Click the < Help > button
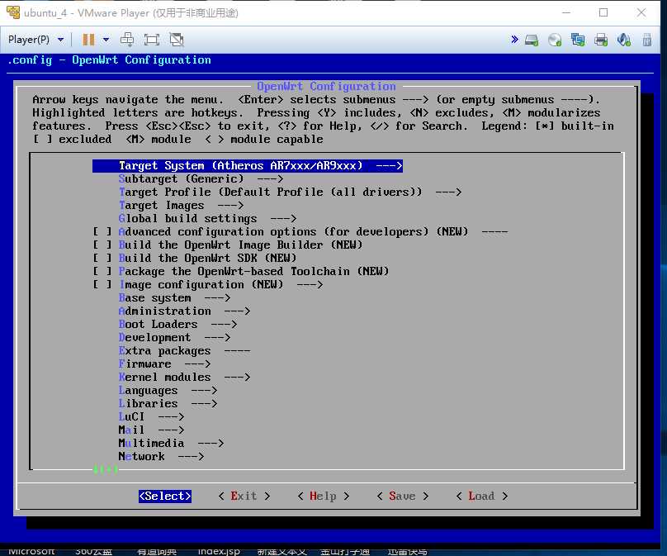 pyautogui.click(x=324, y=496)
